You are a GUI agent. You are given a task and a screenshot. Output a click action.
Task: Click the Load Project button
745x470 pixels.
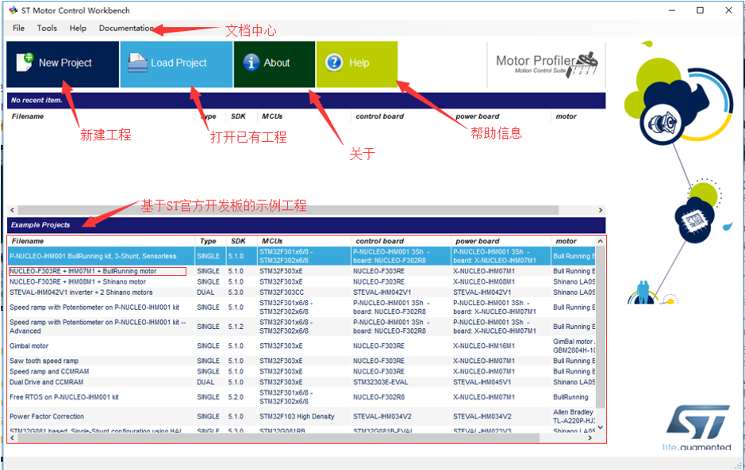point(175,62)
